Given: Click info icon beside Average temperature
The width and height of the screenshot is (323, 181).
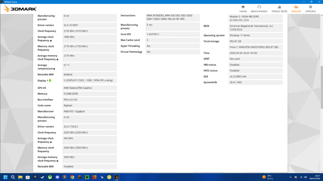Looking at the screenshot, I should pos(54,69).
